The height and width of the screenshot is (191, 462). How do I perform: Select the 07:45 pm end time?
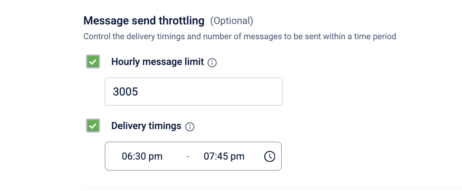pyautogui.click(x=224, y=156)
